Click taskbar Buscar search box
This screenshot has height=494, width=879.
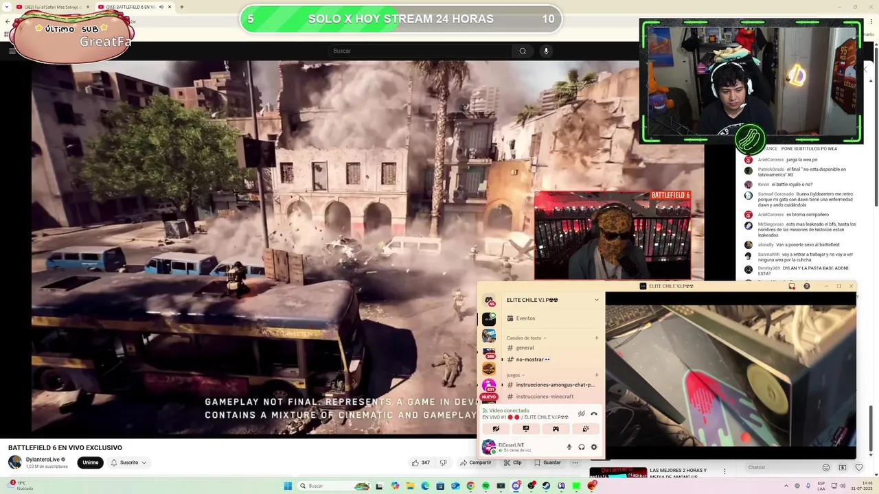pos(335,486)
